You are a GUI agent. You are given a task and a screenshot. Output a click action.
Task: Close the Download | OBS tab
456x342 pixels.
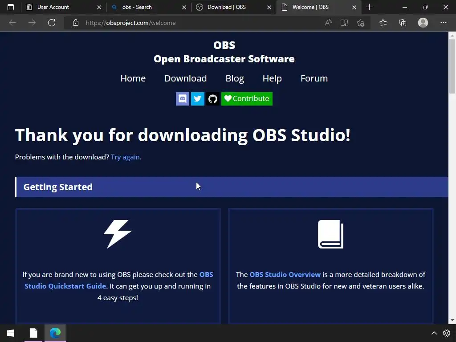coord(269,7)
